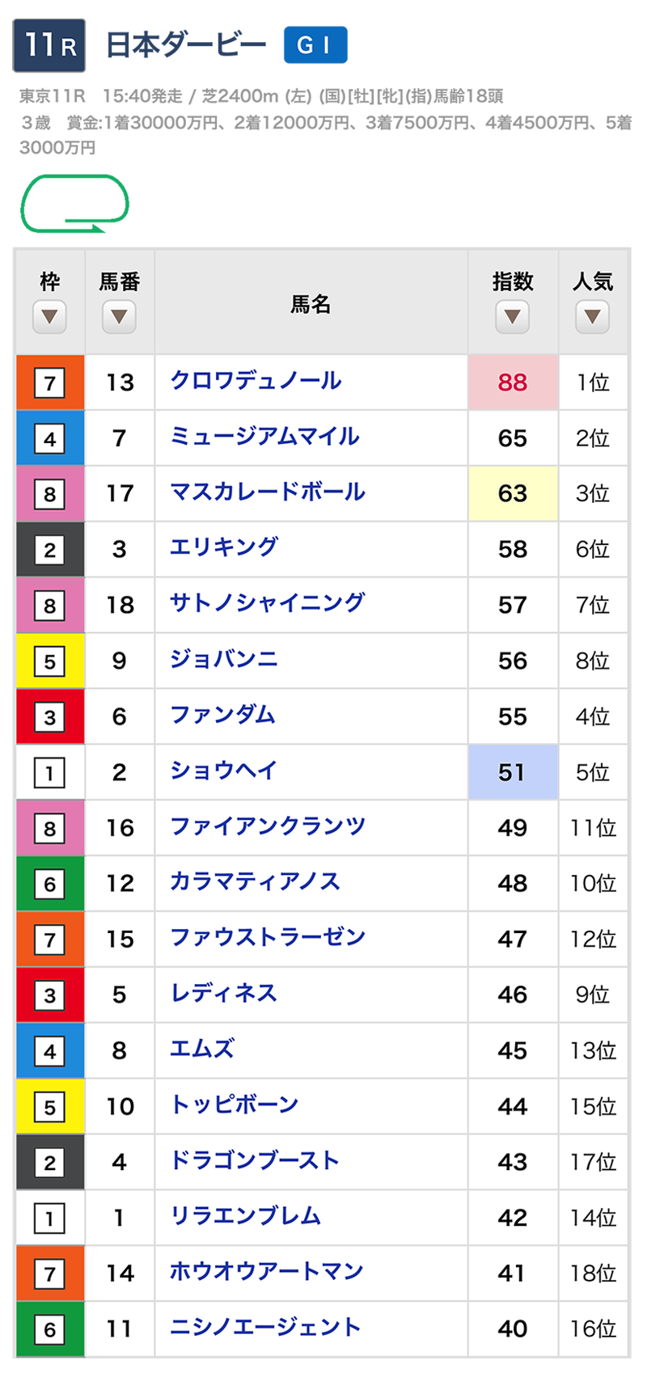
Task: Open the 馬番 column sort dropdown arrow
Action: point(119,316)
